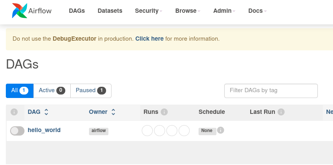This screenshot has height=165, width=333.
Task: Open the Admin dropdown
Action: click(x=224, y=11)
